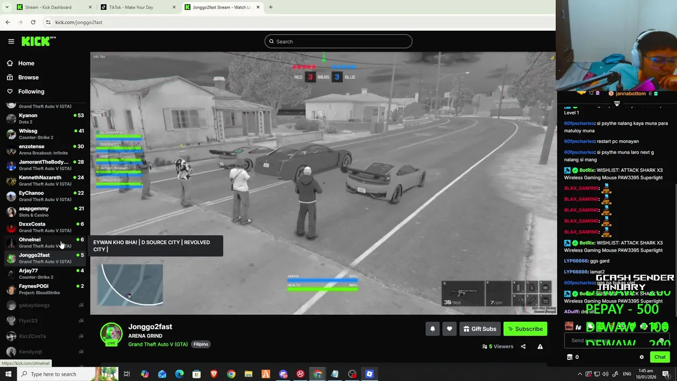Open offline Flyxr23 channel
Screen dimensions: 677x381
pyautogui.click(x=45, y=321)
